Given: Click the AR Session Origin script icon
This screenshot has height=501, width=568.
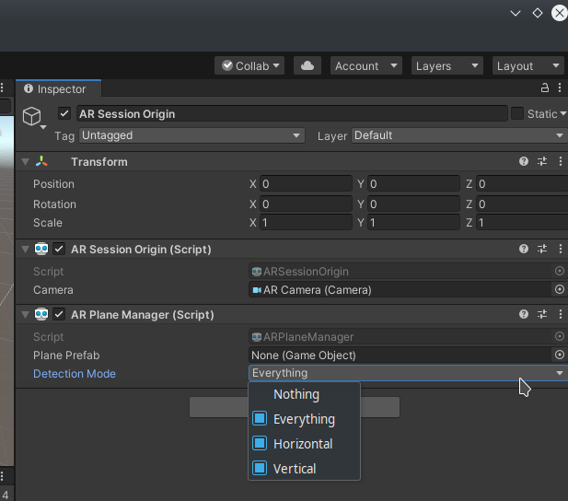Looking at the screenshot, I should [41, 249].
